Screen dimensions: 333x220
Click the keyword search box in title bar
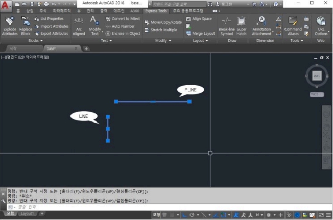pos(179,4)
